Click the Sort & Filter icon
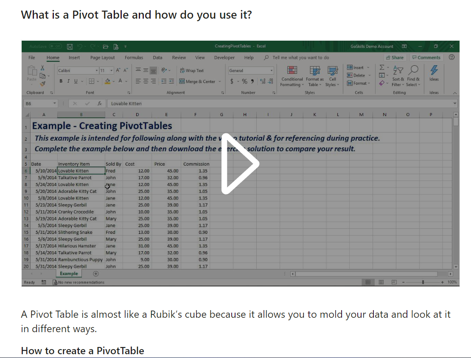 click(398, 70)
